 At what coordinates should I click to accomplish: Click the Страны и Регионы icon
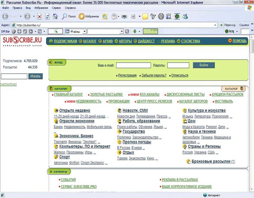point(185,146)
